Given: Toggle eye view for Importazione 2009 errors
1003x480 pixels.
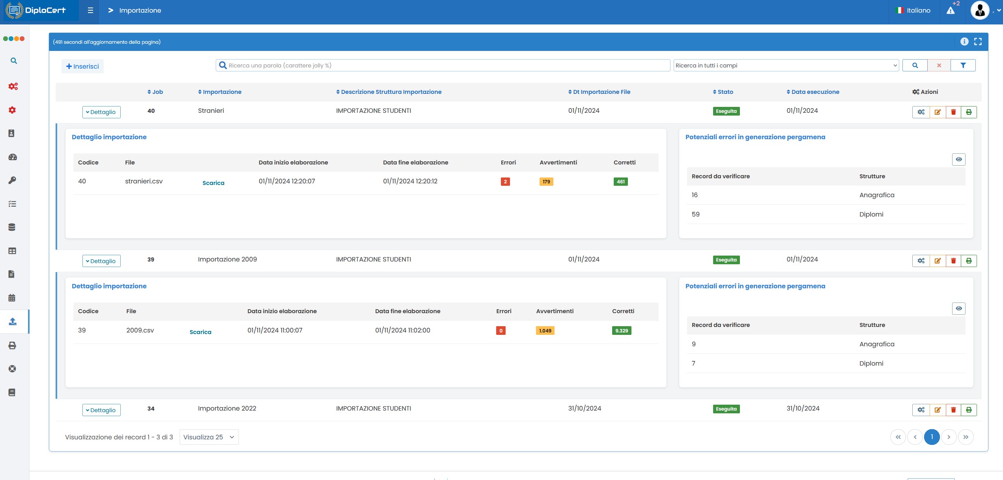Looking at the screenshot, I should point(958,308).
